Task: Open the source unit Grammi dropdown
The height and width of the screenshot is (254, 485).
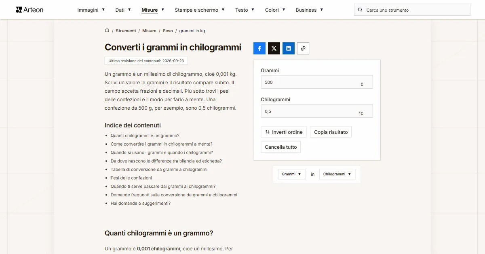Action: coord(292,174)
